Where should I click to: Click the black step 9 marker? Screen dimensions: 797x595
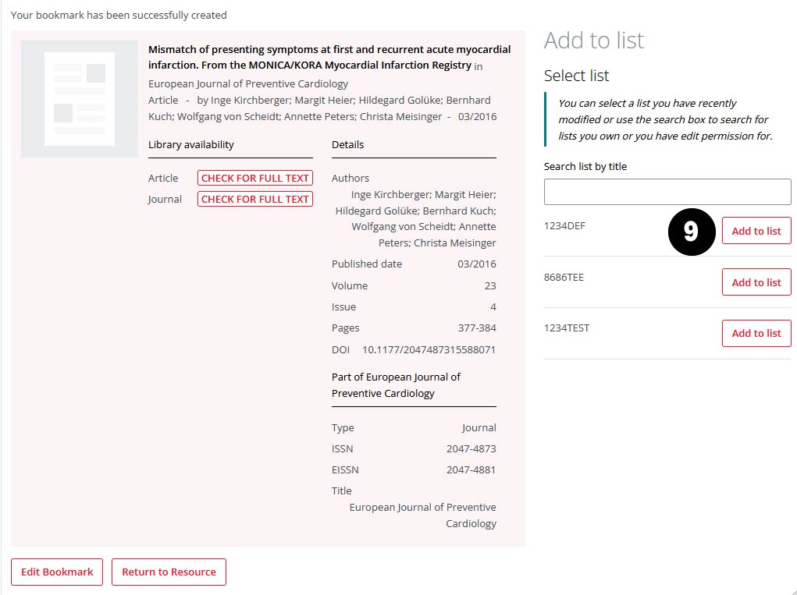[691, 232]
